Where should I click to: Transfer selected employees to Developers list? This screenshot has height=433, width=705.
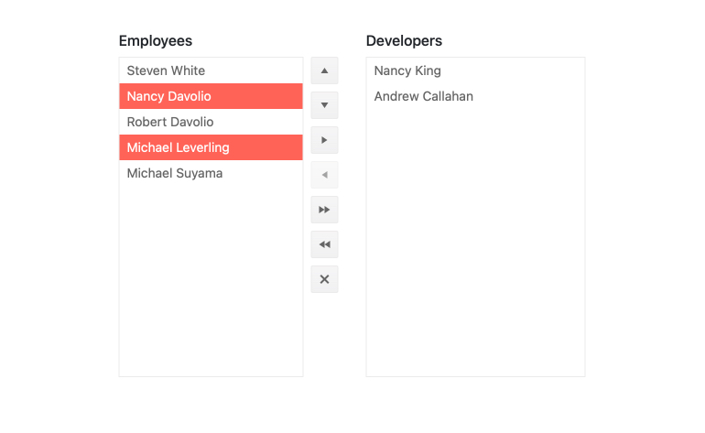[x=324, y=140]
